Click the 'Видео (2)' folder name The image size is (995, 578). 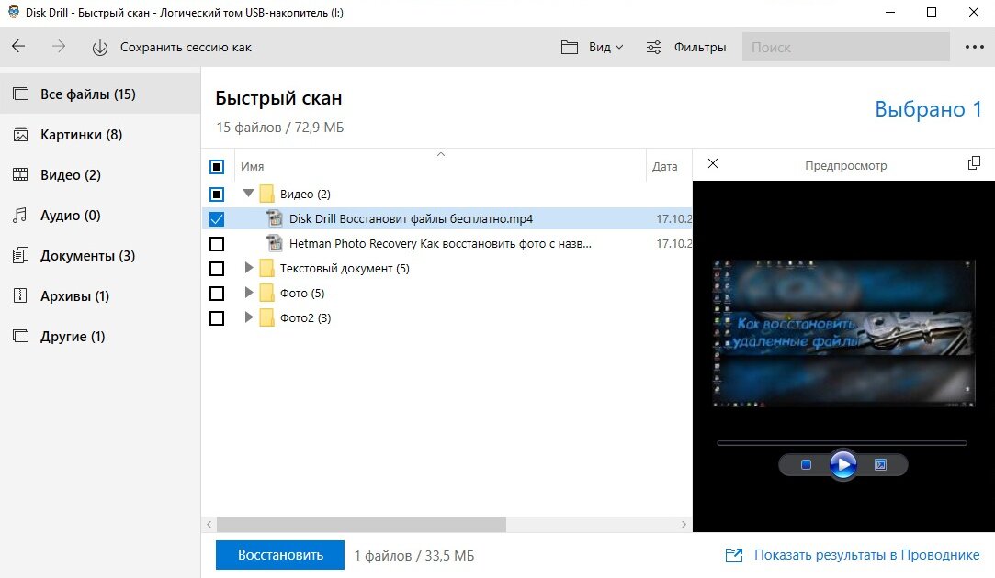(305, 194)
